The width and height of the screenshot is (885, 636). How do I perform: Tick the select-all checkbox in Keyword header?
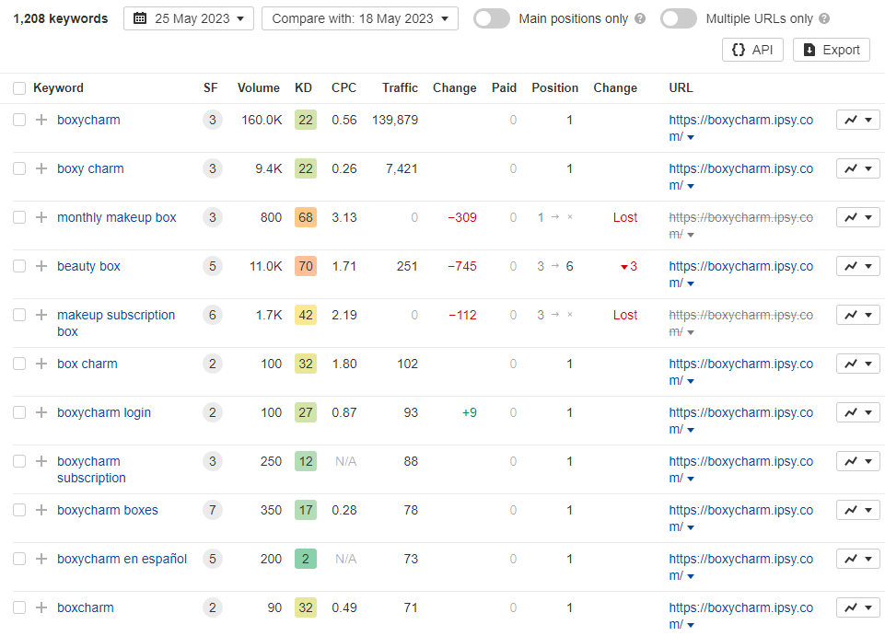pyautogui.click(x=19, y=88)
